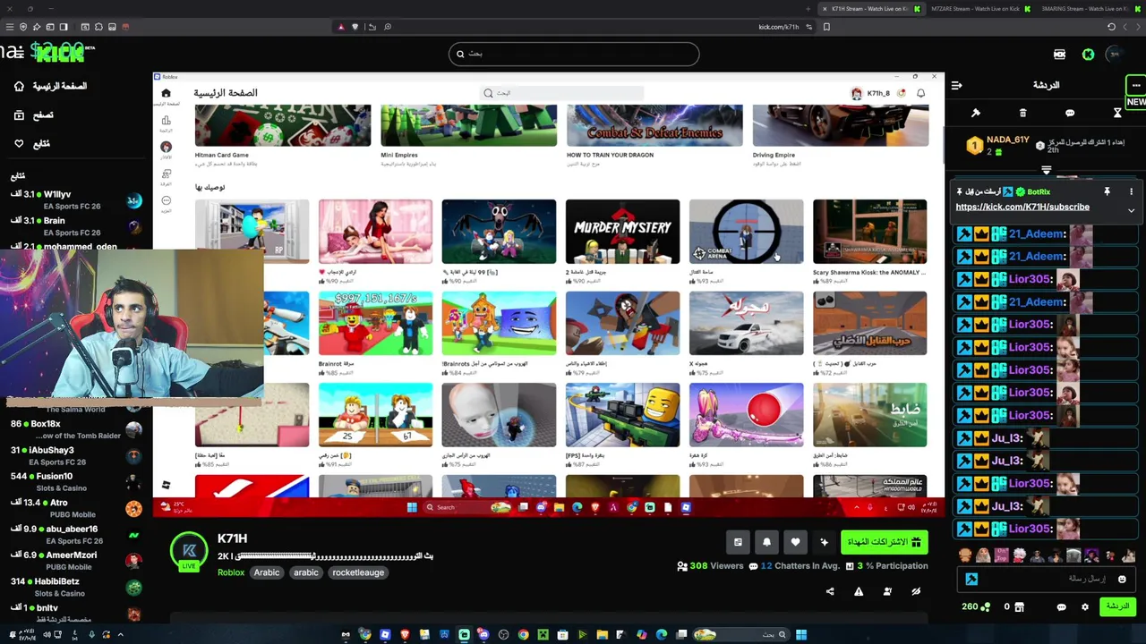Click the hourglass icon in chat toolbar

tap(1117, 113)
